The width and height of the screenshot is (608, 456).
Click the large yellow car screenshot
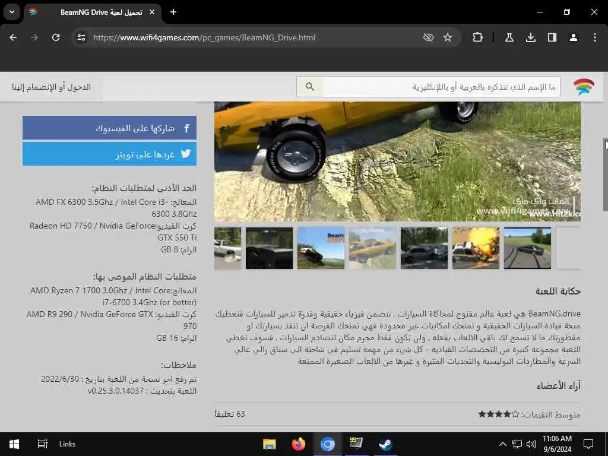397,161
